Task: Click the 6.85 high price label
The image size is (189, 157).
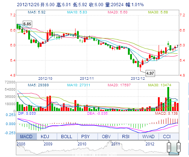Action: tap(27, 24)
